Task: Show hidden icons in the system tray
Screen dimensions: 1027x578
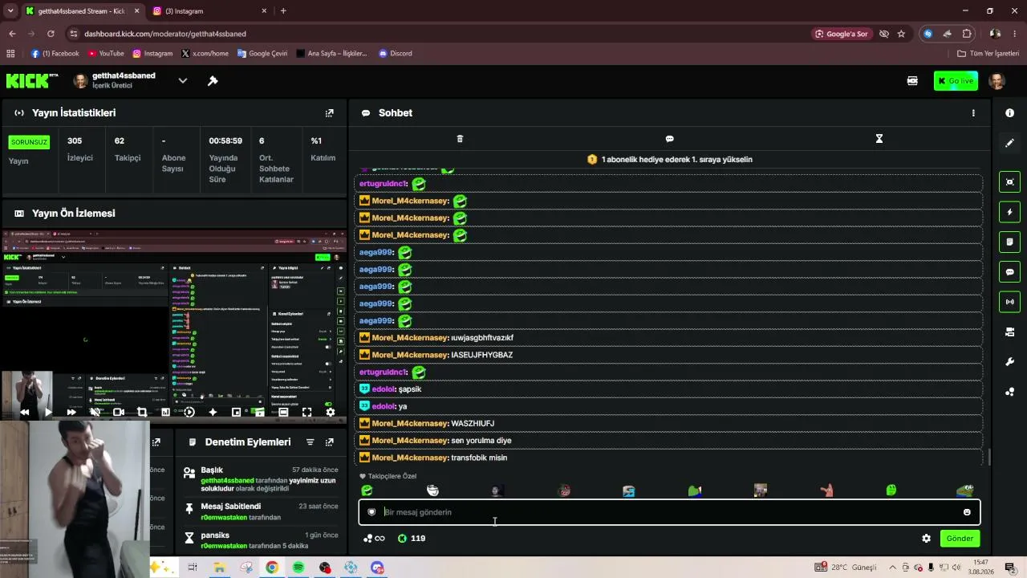Action: [x=892, y=568]
